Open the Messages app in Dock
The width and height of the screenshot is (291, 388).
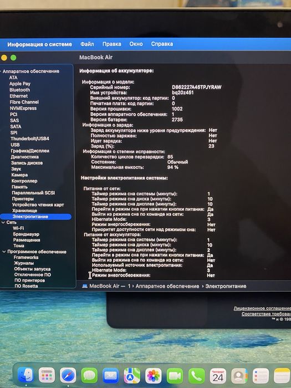[x=89, y=376]
